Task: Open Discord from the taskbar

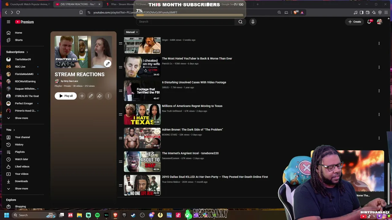Action: (x=151, y=215)
